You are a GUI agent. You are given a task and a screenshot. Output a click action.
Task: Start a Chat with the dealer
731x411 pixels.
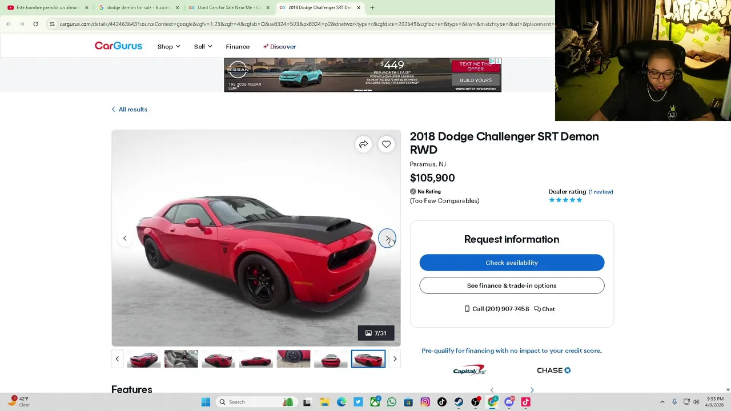(x=544, y=309)
